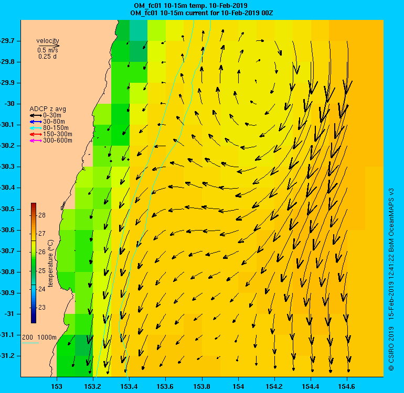
Task: Click the '-31' latitude label
Action: coord(9,314)
